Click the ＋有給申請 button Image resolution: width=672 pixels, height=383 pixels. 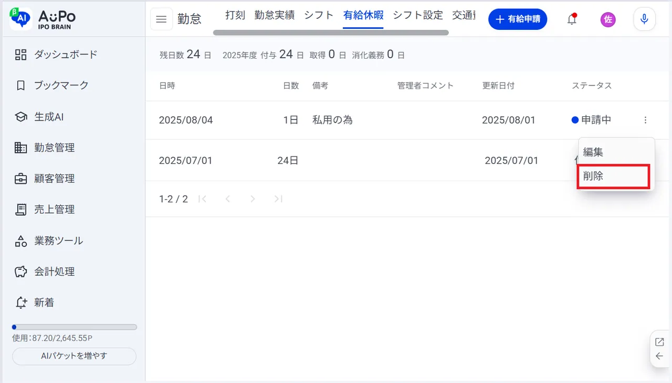coord(518,19)
